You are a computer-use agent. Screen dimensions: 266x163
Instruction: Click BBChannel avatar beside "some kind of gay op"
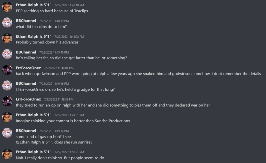coord(7,133)
